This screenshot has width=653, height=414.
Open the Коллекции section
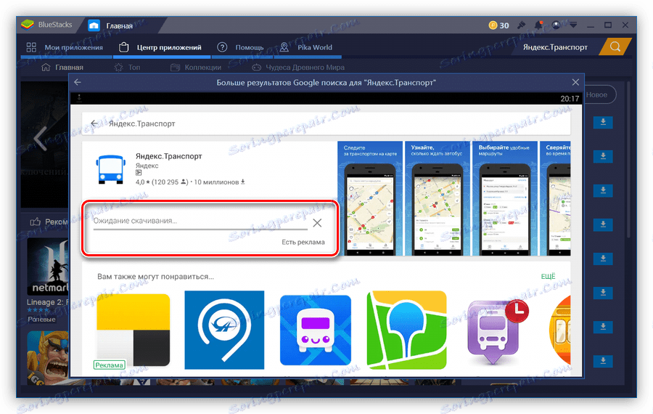(196, 67)
